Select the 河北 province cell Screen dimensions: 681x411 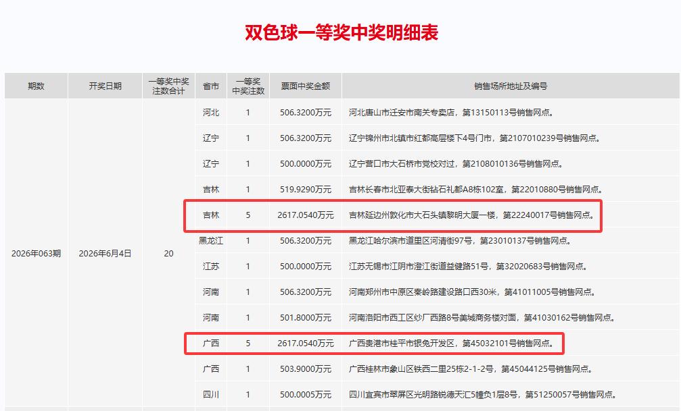210,112
